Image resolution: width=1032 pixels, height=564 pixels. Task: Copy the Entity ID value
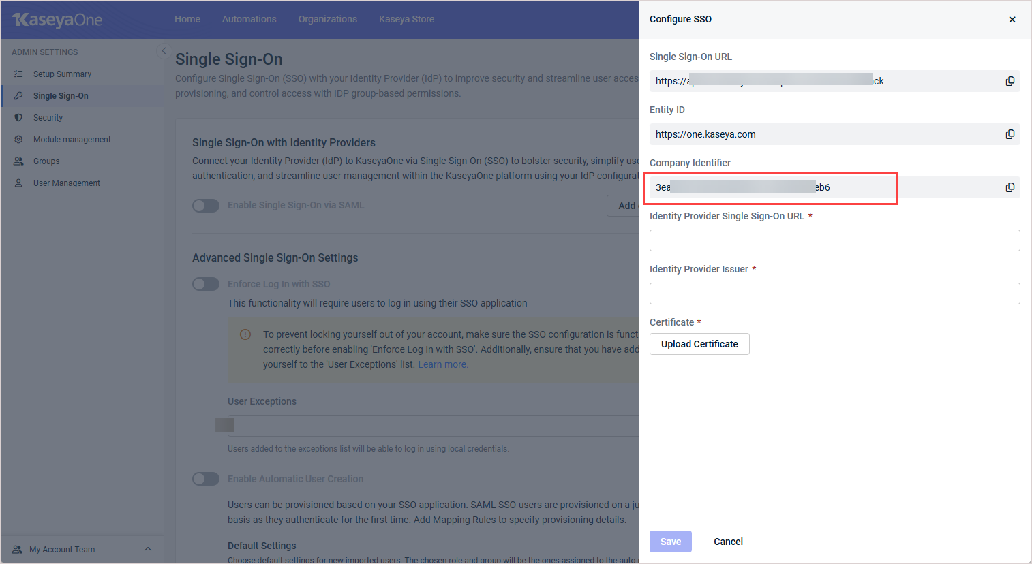pyautogui.click(x=1010, y=134)
